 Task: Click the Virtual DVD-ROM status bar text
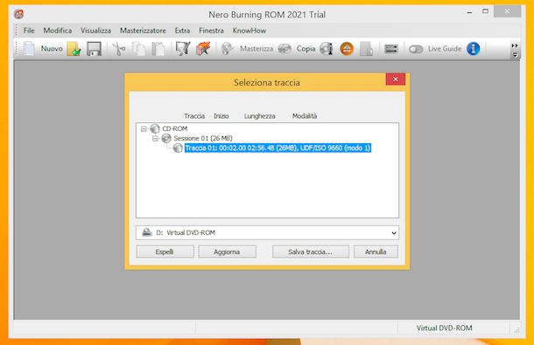[x=444, y=328]
